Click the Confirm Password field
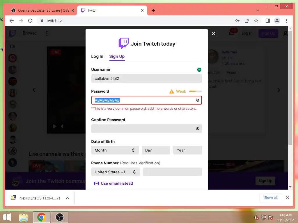The height and width of the screenshot is (223, 298). (x=147, y=129)
